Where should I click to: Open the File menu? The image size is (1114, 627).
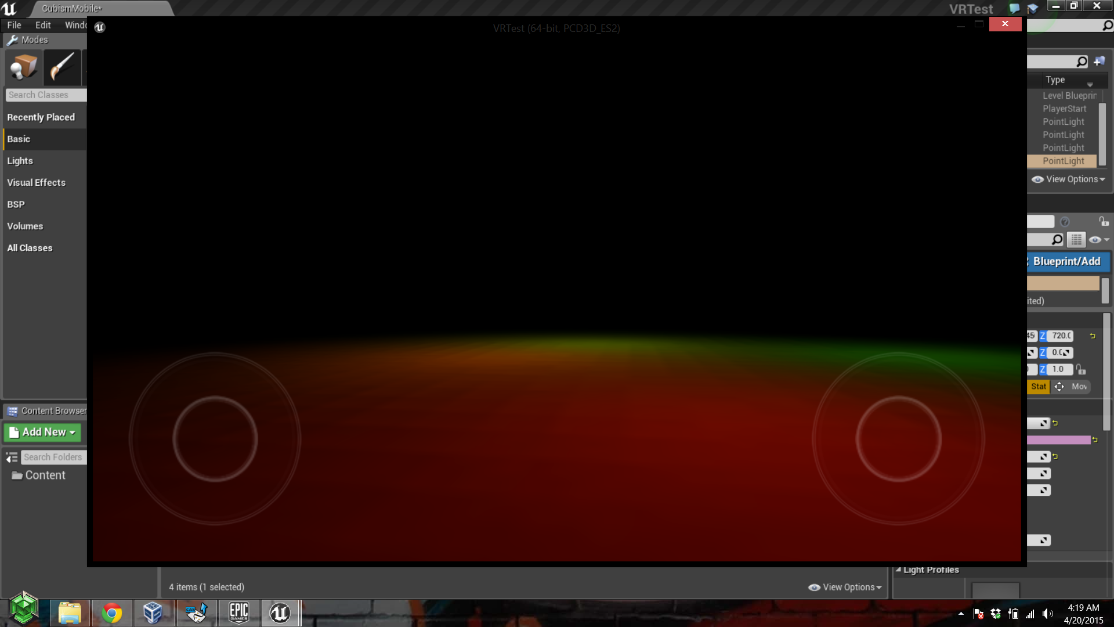point(14,25)
